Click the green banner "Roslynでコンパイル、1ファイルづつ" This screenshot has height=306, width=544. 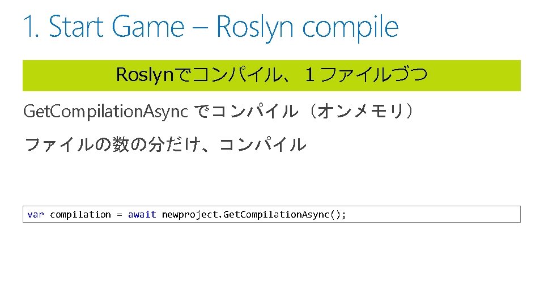[x=271, y=75]
